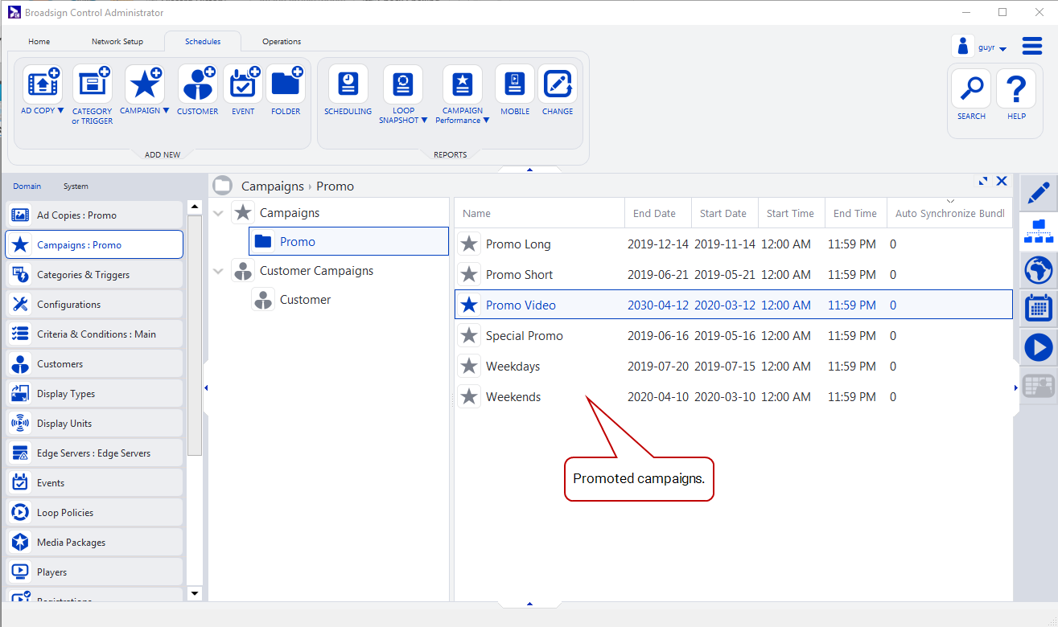
Task: Switch to the Network Setup tab
Action: pyautogui.click(x=117, y=42)
